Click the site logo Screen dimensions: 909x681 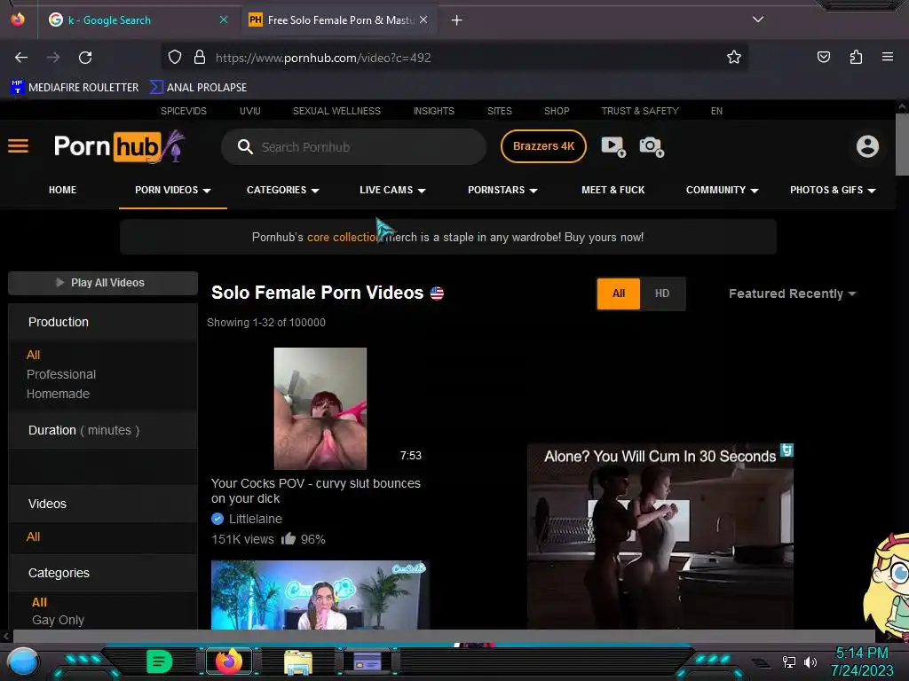pos(119,146)
